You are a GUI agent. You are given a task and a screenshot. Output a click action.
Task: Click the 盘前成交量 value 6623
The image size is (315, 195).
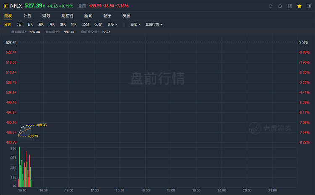pos(106,32)
